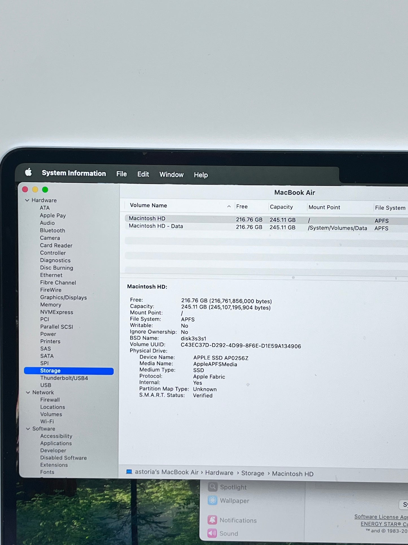Open Software License Agreement link
408x545 pixels.
click(x=381, y=516)
